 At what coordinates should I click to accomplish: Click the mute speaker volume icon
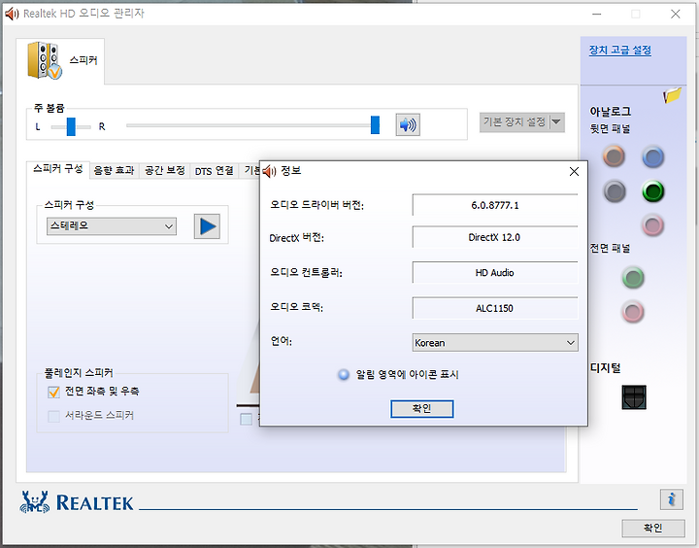(408, 124)
